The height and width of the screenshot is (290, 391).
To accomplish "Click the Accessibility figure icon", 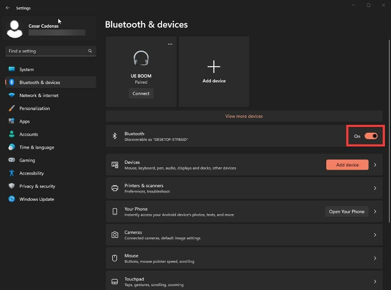I will coord(12,173).
